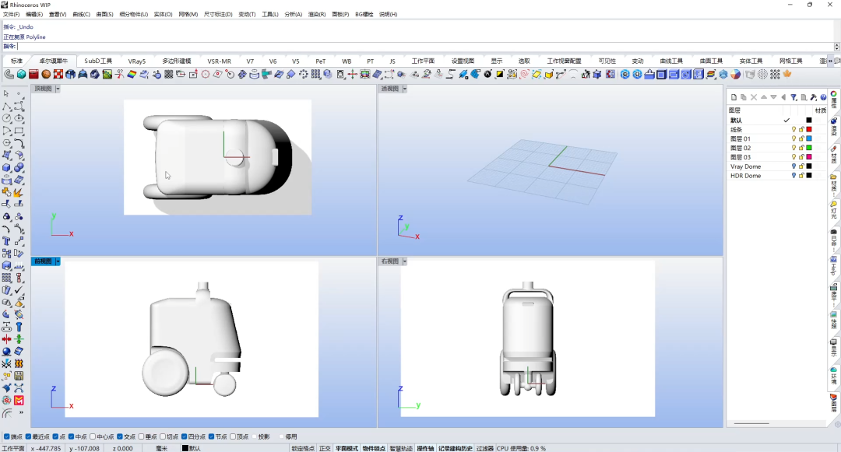
Task: Click the green checkmark icon in sidebar
Action: [x=19, y=289]
